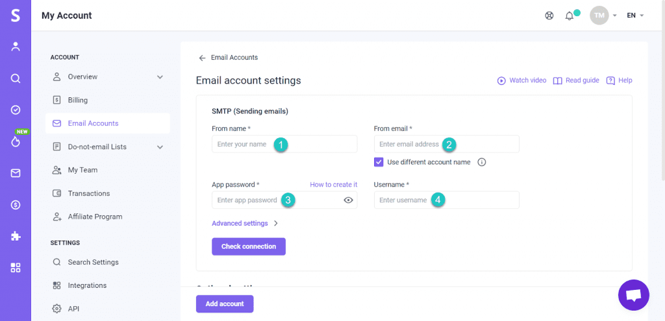Click the search magnifier icon in left sidebar

click(x=16, y=78)
